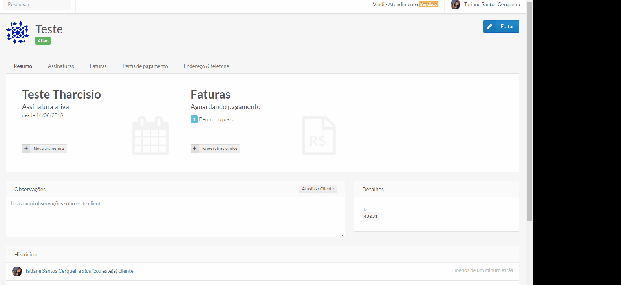The height and width of the screenshot is (285, 621).
Task: Click the page vertical scrollbar
Action: pos(529,118)
